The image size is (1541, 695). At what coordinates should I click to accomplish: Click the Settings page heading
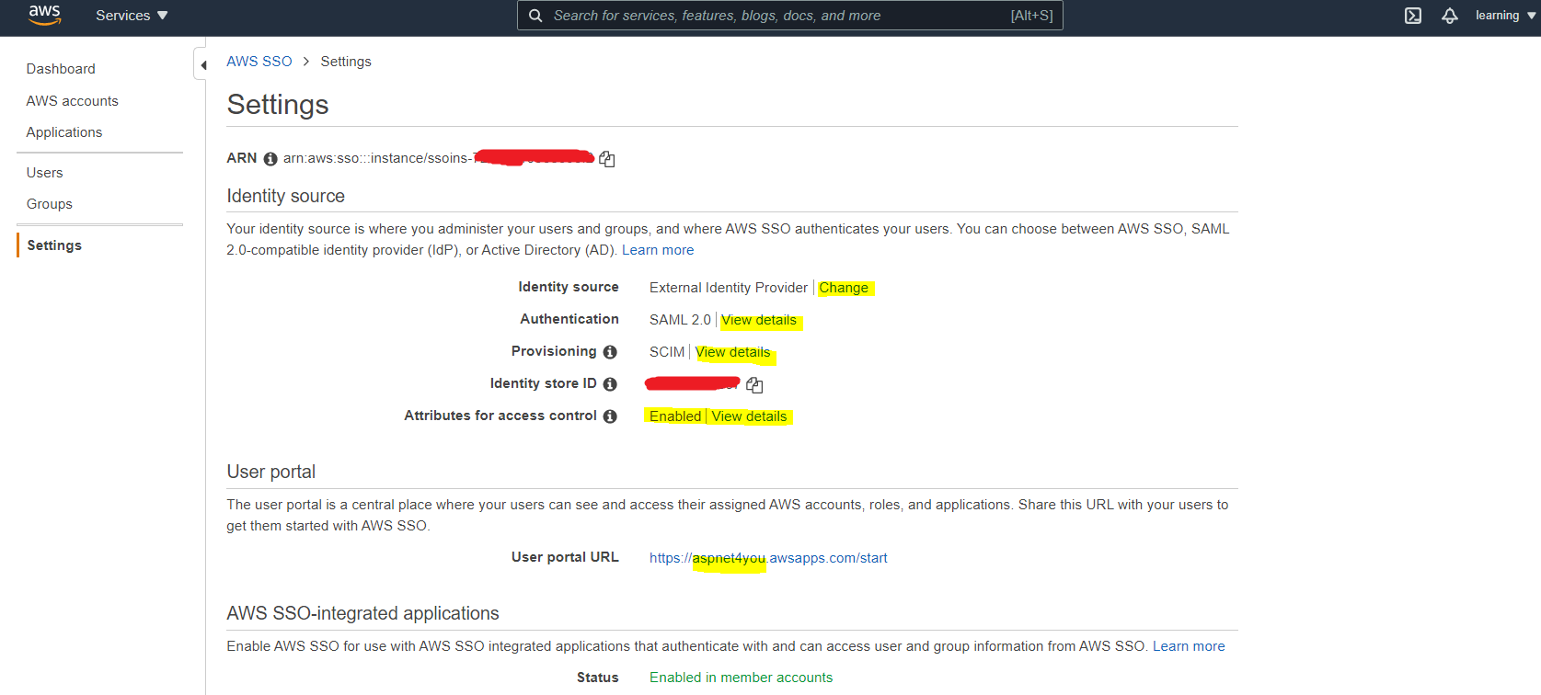(x=278, y=105)
